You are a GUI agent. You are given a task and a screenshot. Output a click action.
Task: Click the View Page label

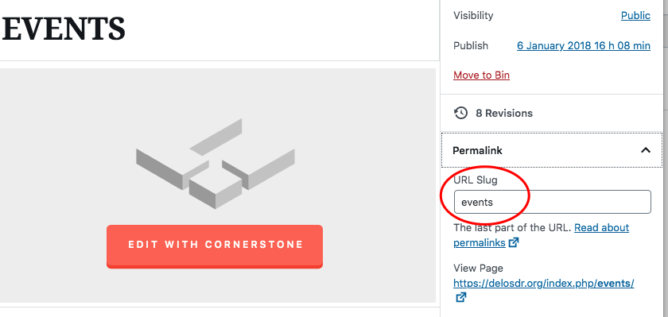[x=478, y=268]
